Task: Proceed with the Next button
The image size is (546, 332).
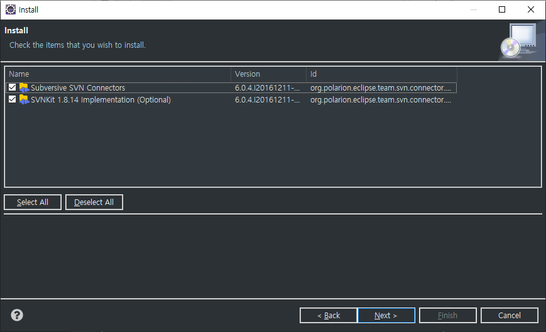Action: [386, 315]
